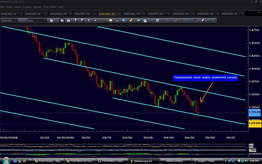Click the 'Fundamental event makes downtrend resume' label
This screenshot has width=262, height=164.
click(205, 78)
